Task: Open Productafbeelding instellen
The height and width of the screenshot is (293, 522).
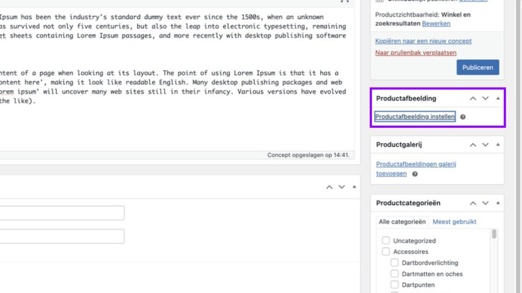Action: (414, 116)
